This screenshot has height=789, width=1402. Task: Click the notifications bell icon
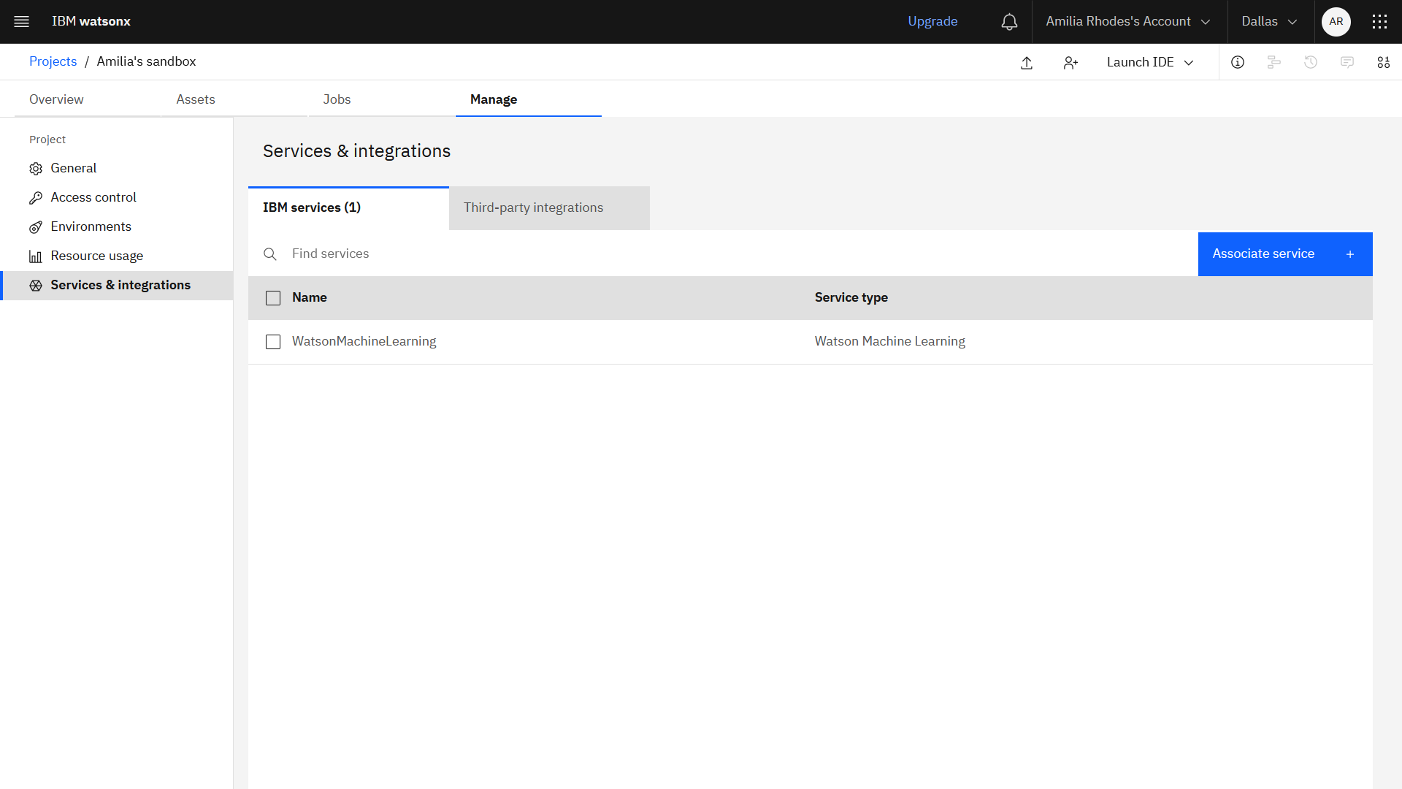[x=1010, y=21]
